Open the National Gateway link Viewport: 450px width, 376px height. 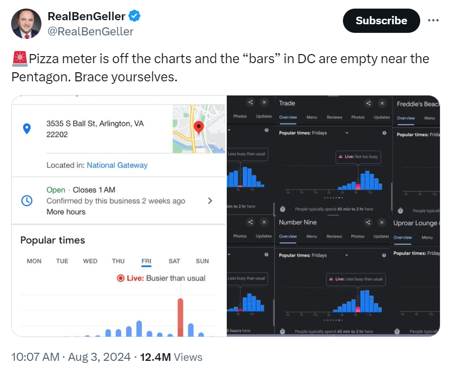point(117,165)
